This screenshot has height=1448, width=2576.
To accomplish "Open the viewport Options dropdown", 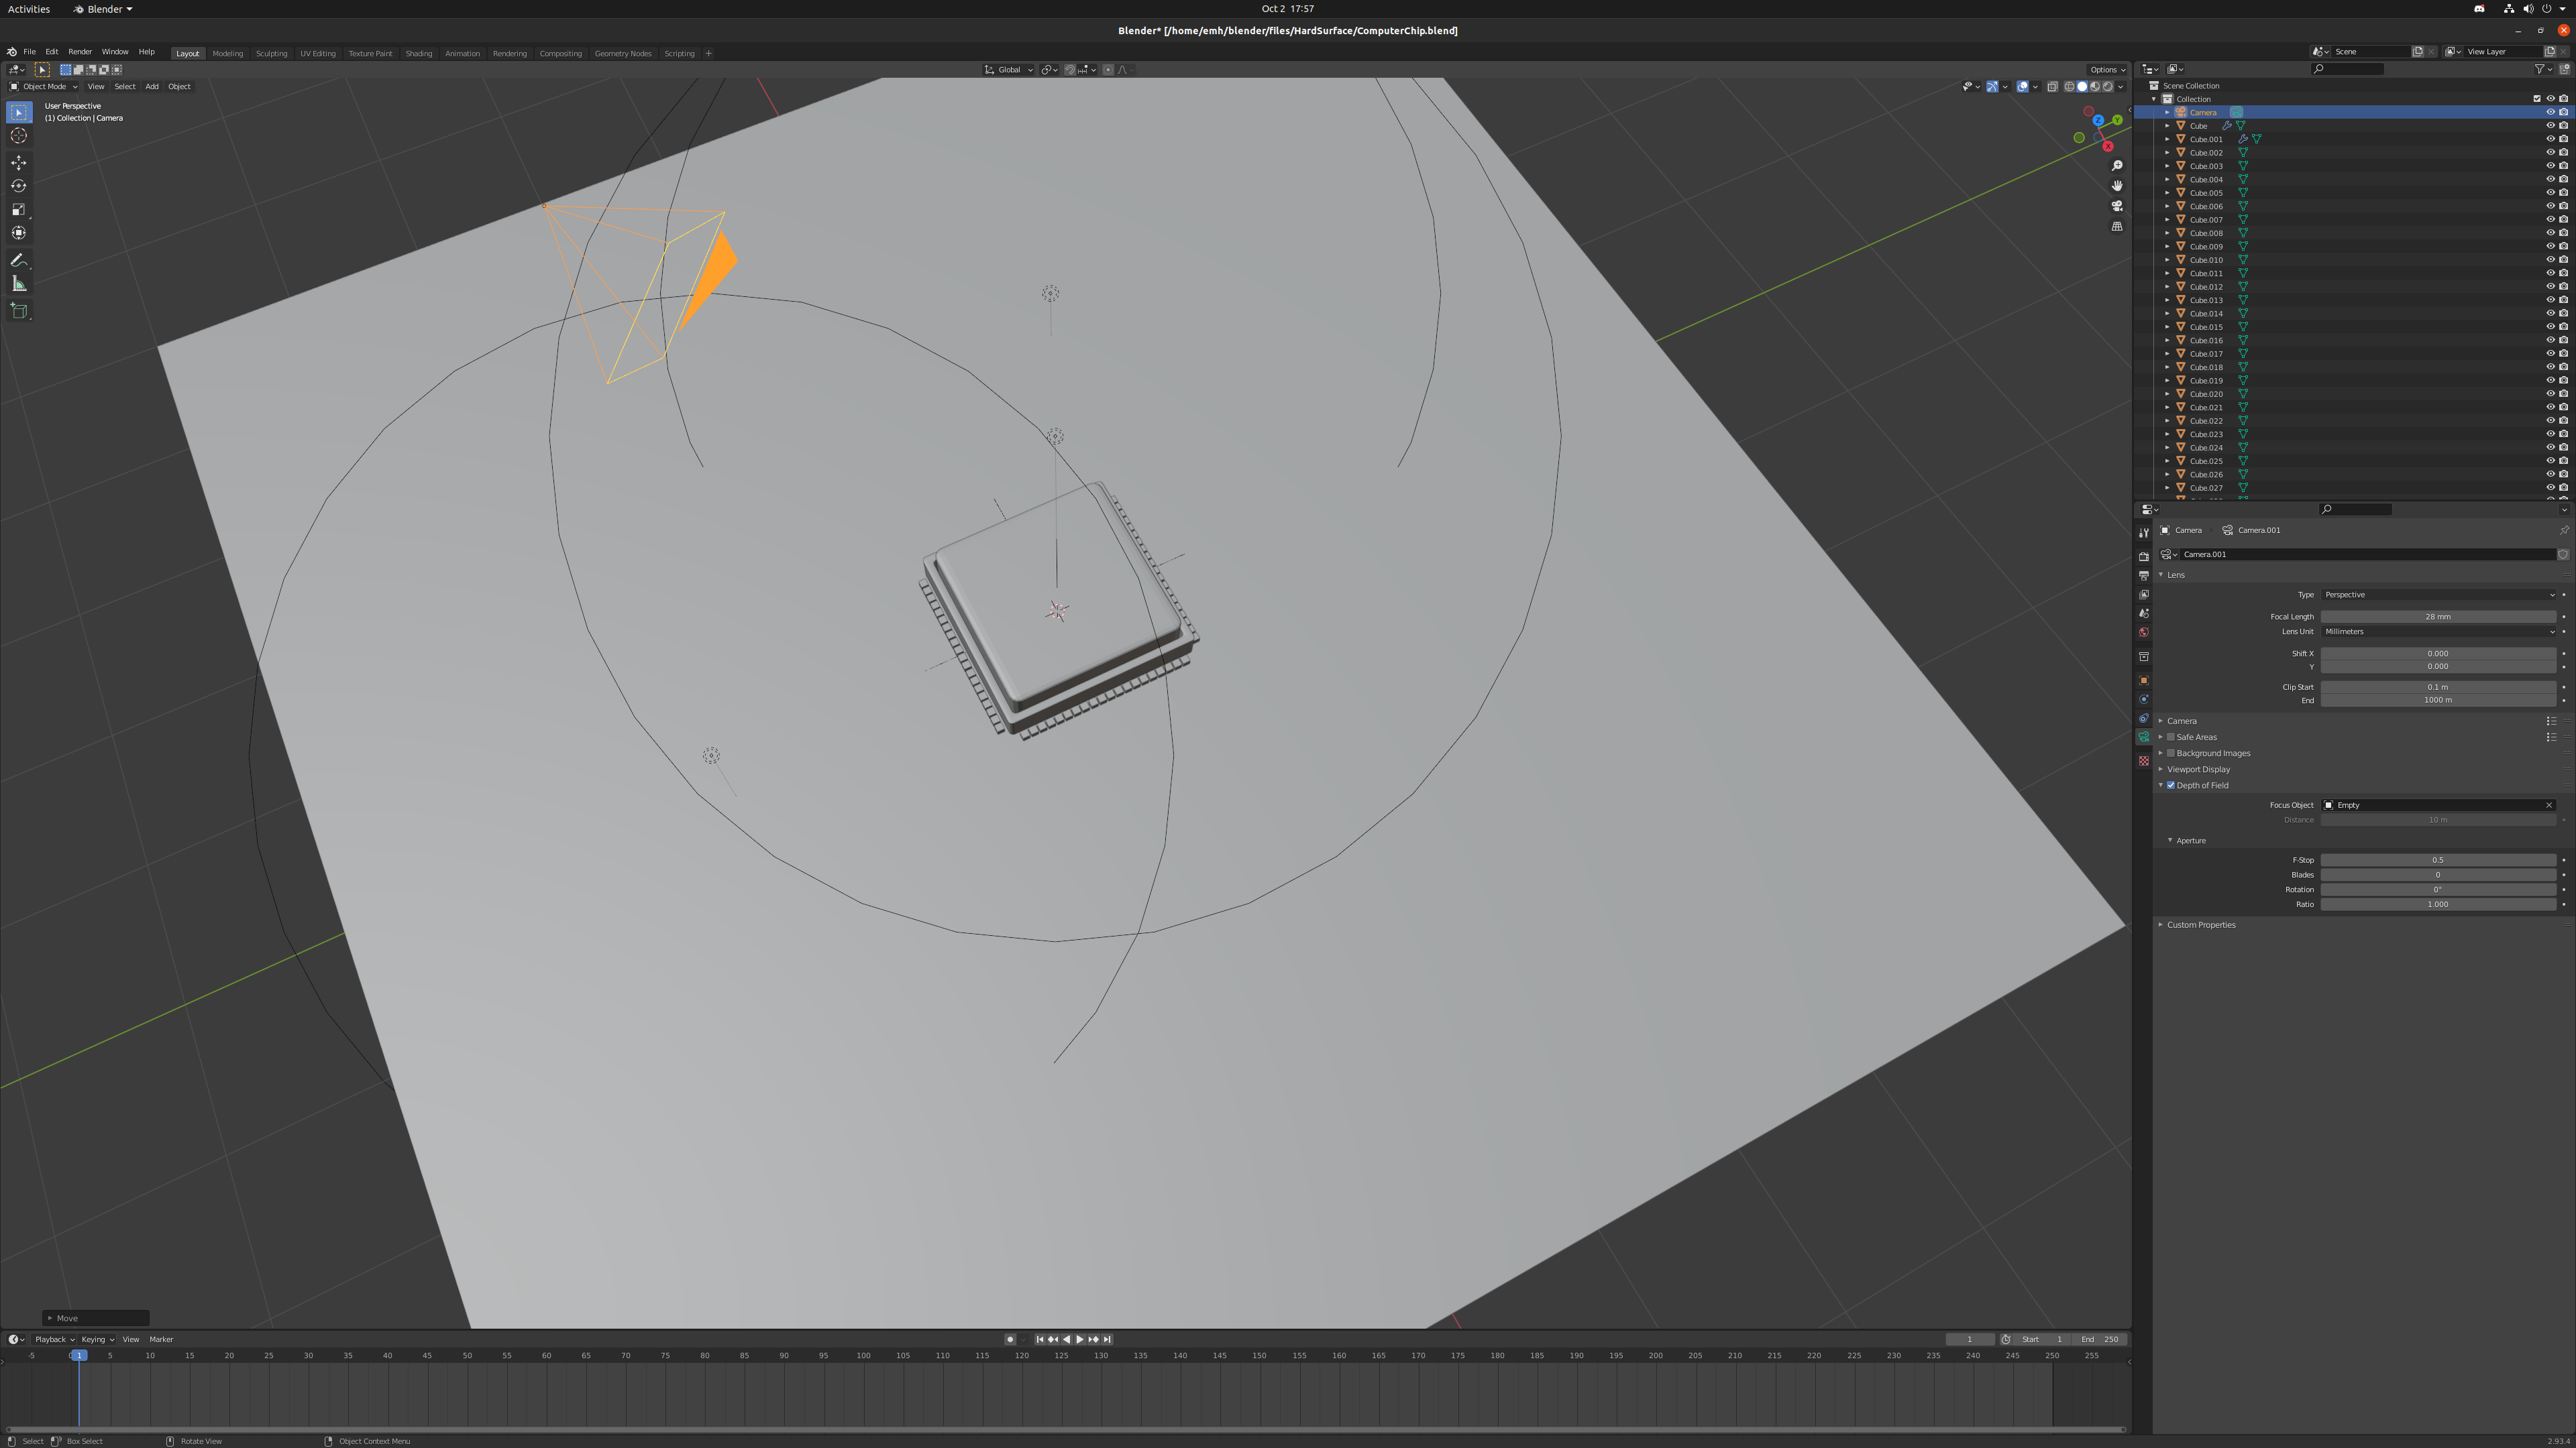I will 2107,70.
